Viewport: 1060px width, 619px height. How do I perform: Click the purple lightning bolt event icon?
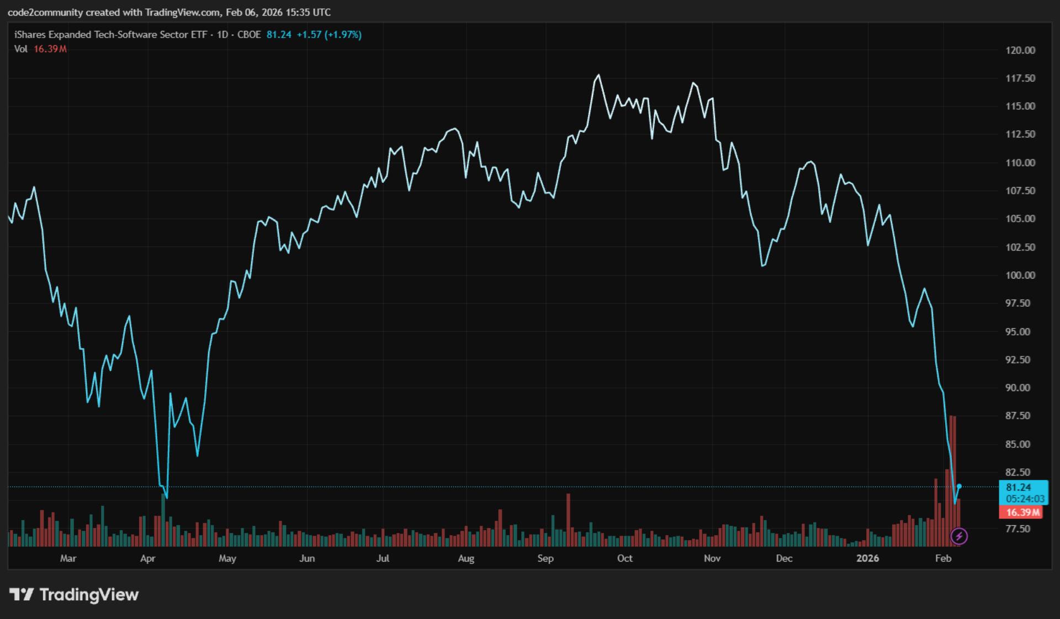[959, 536]
